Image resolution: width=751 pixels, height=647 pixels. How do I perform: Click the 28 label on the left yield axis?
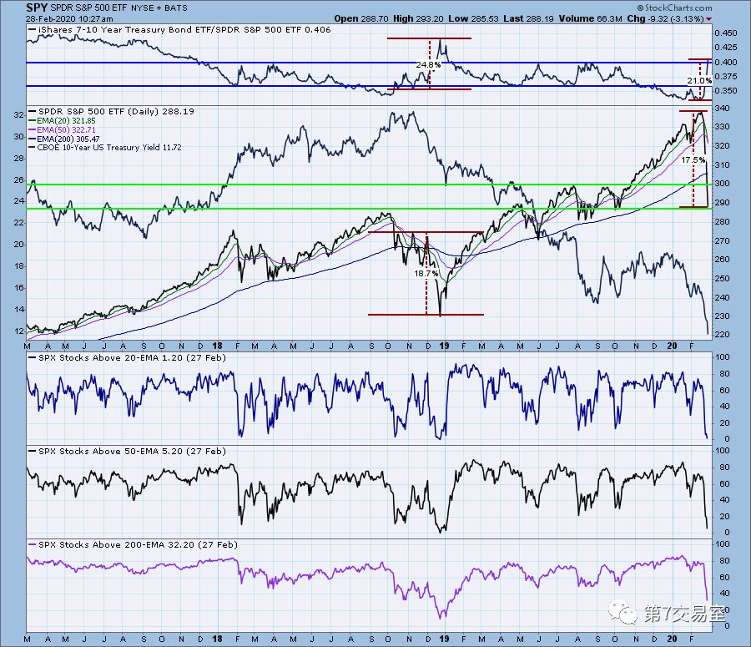19,158
